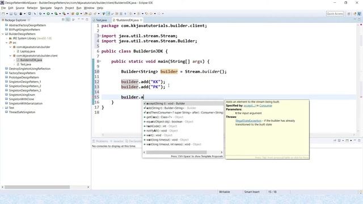
Task: Open the New dropdown arrow beside New icon
Action: 7,14
